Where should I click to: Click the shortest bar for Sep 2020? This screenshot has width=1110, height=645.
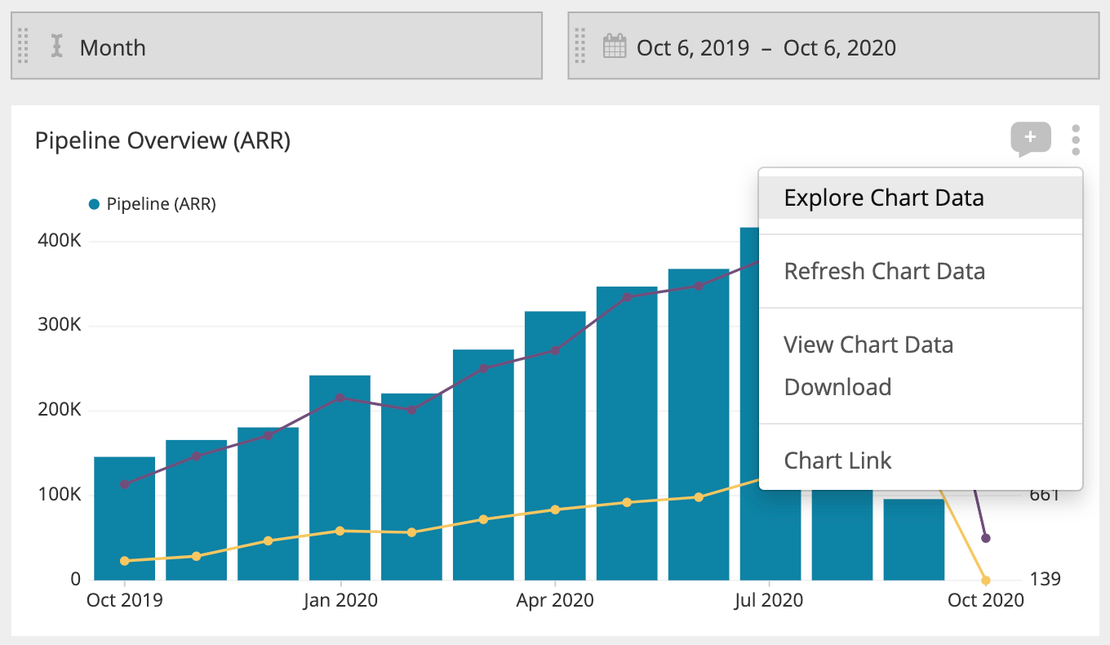pyautogui.click(x=914, y=540)
